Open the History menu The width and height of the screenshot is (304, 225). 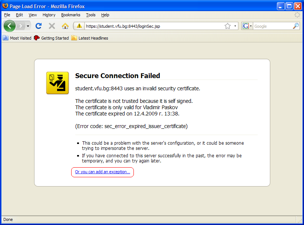click(49, 15)
